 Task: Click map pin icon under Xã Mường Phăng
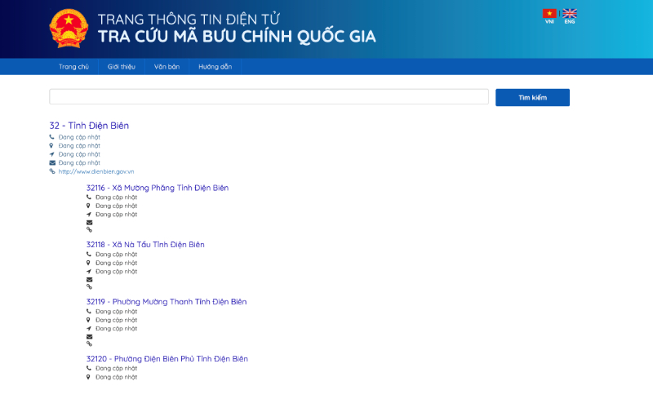88,206
